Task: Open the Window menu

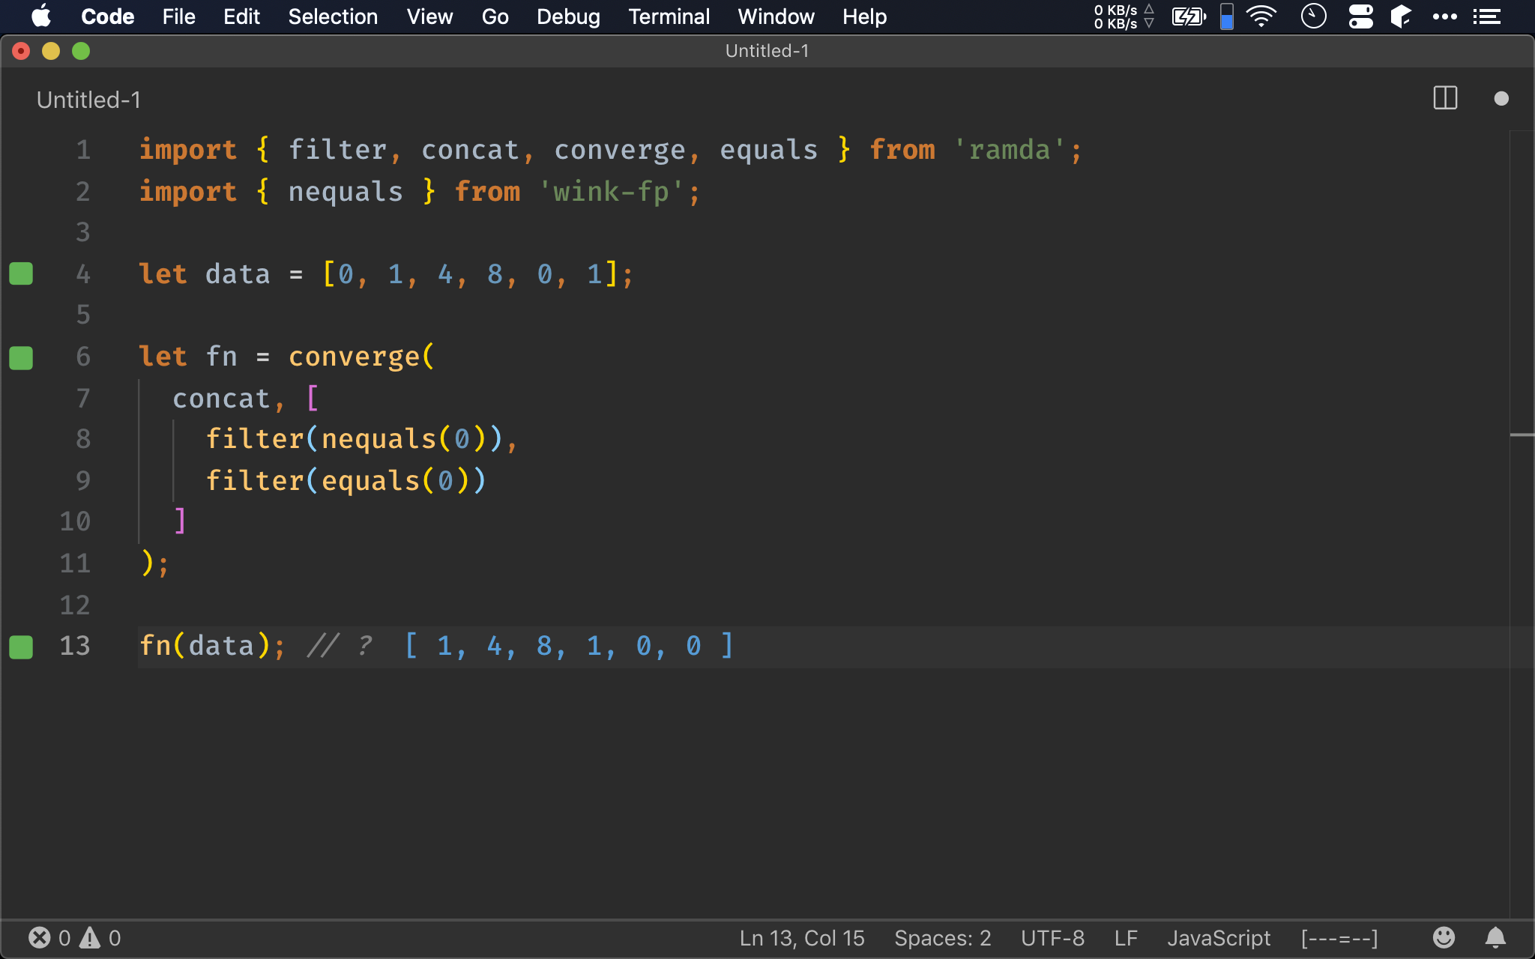Action: point(776,16)
